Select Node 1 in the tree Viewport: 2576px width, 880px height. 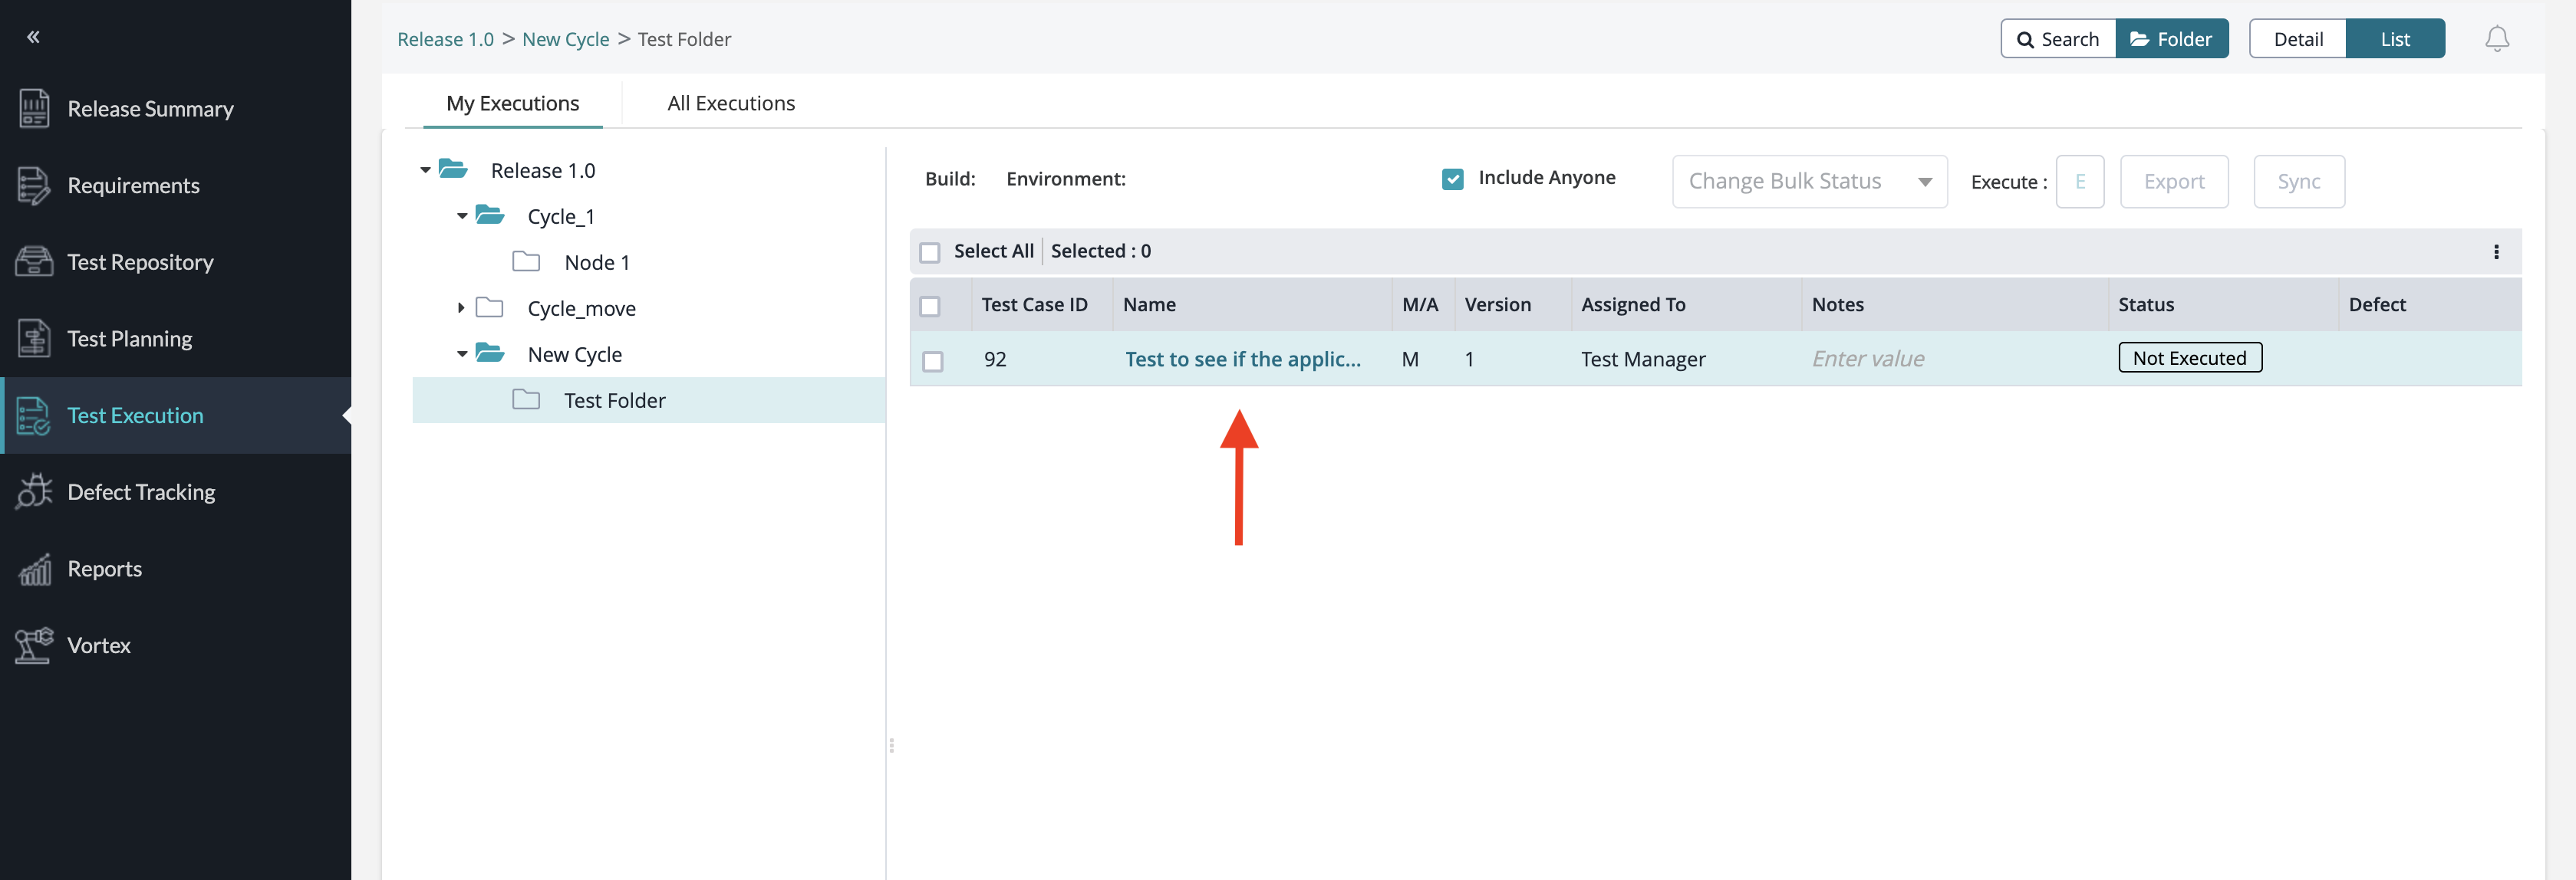(597, 261)
